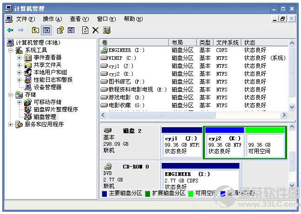Select 设备管理器 in the tree

tap(47, 87)
